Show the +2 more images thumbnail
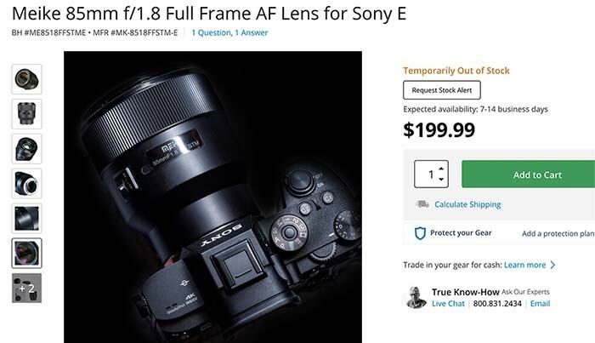Viewport: 595px width, 343px height. 27,287
